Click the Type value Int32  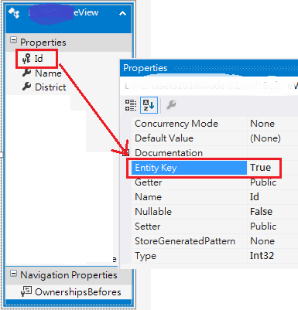coord(262,256)
